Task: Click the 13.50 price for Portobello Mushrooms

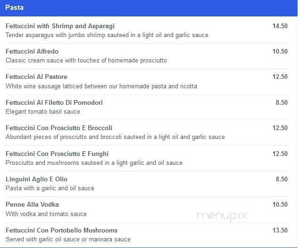Action: (x=280, y=230)
